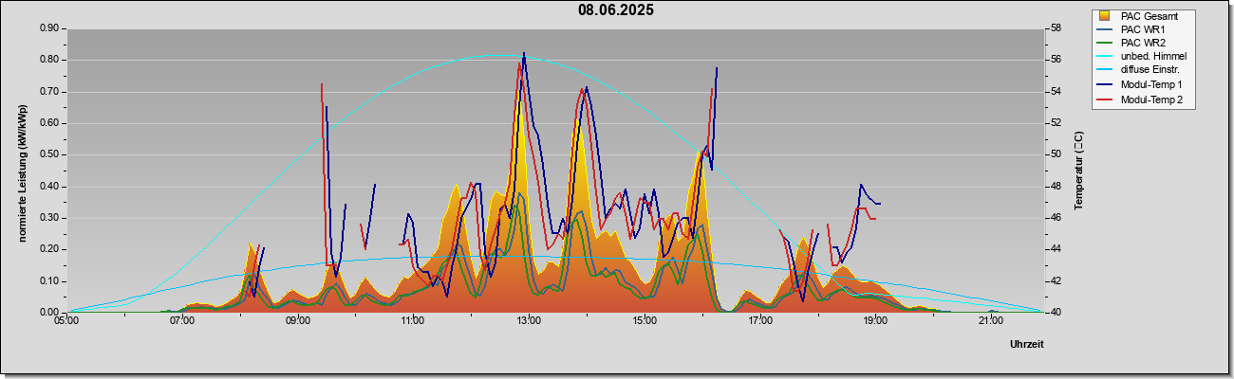
Task: Click the Uhrzeit axis title
Action: [1027, 345]
